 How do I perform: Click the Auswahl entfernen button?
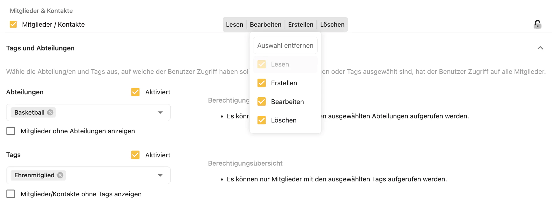point(285,45)
